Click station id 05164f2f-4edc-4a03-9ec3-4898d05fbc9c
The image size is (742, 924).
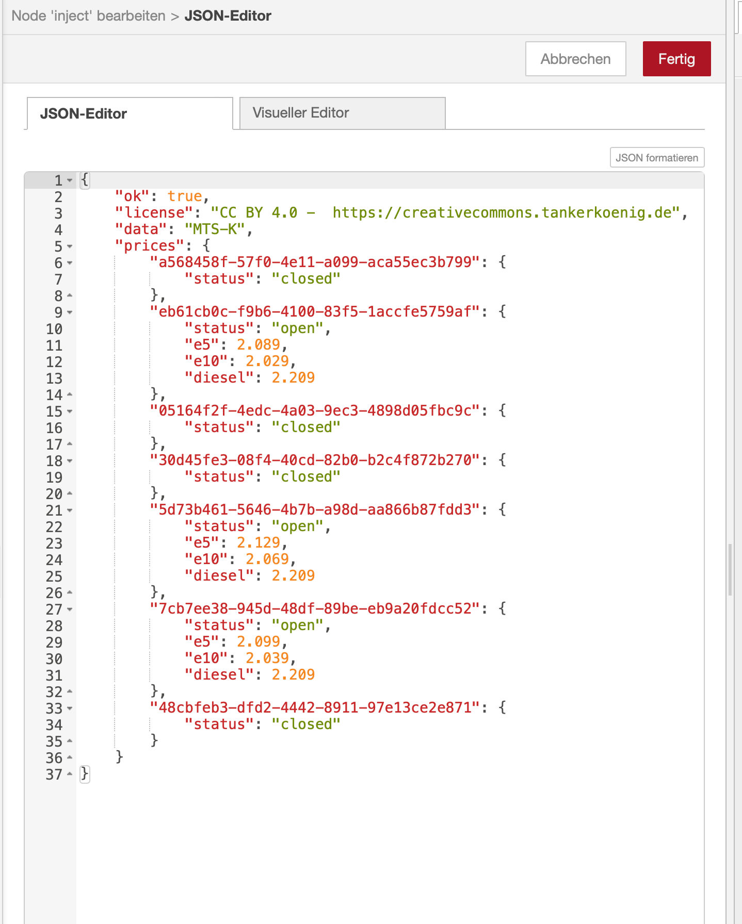pyautogui.click(x=315, y=411)
